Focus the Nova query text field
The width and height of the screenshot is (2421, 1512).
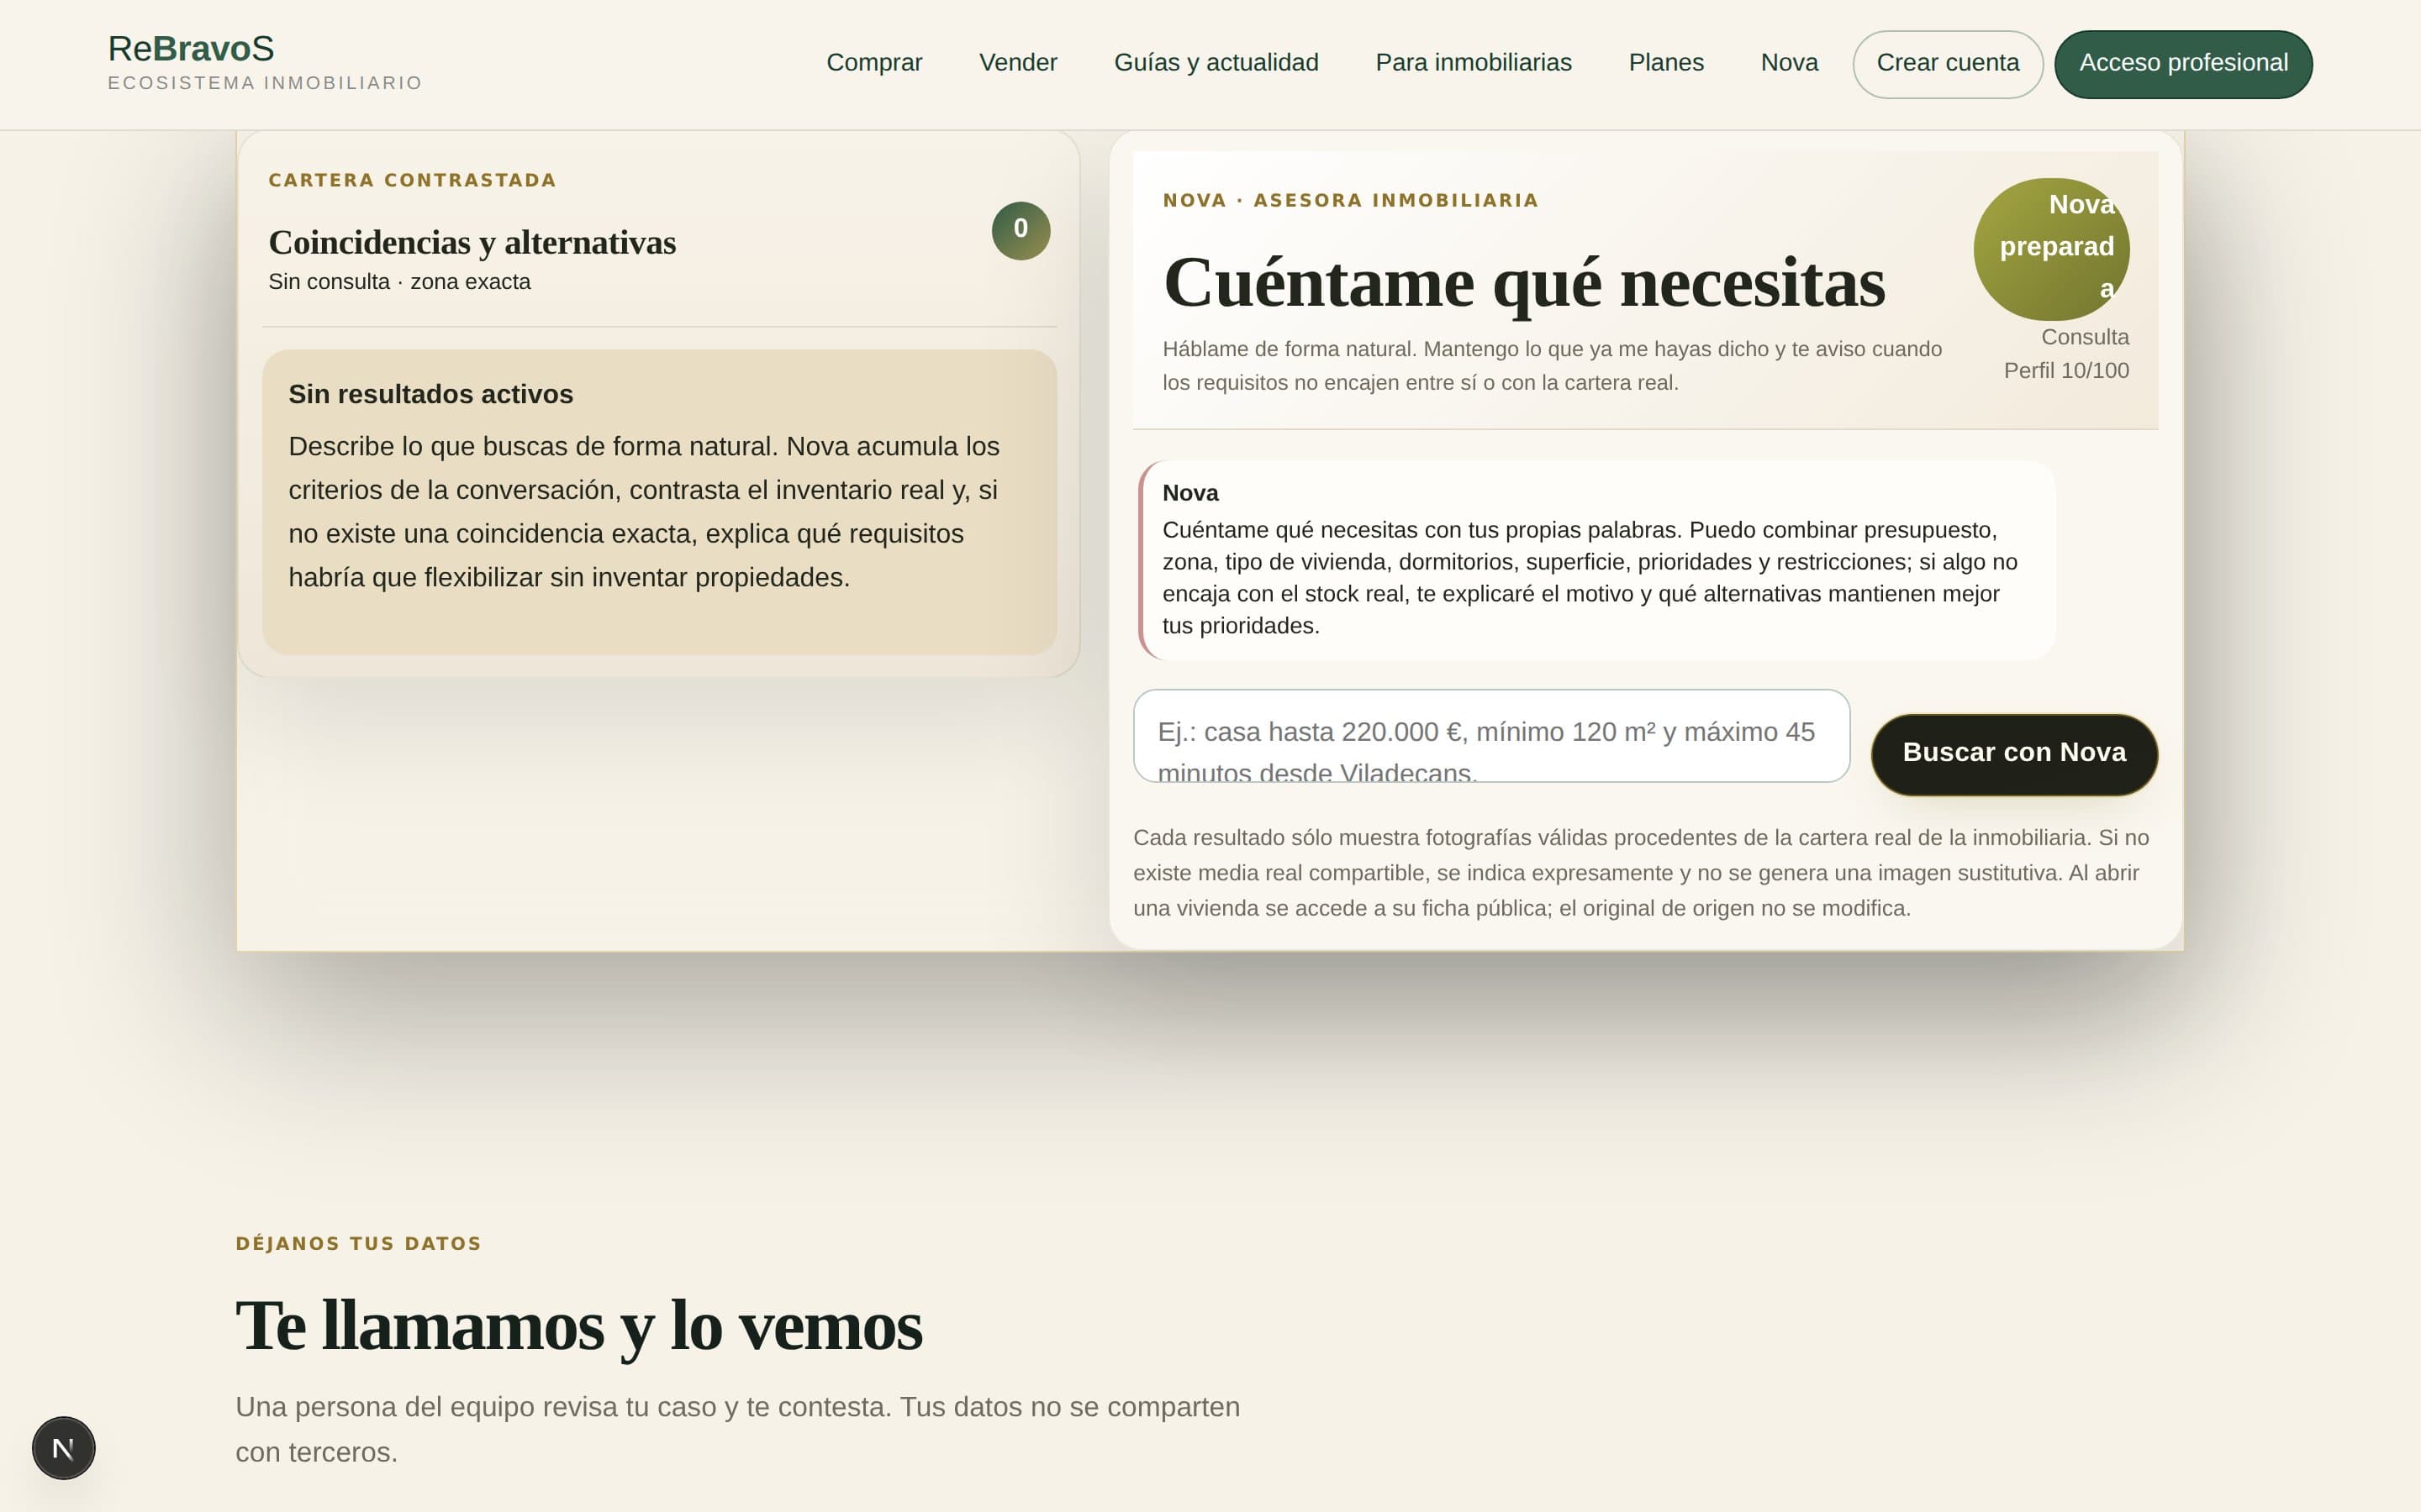[1490, 736]
